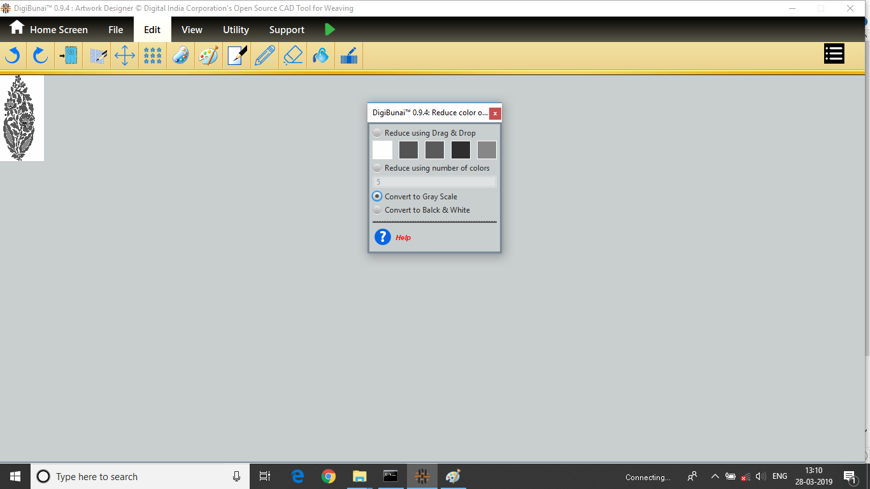Open the list menu icon at top right

pos(834,54)
